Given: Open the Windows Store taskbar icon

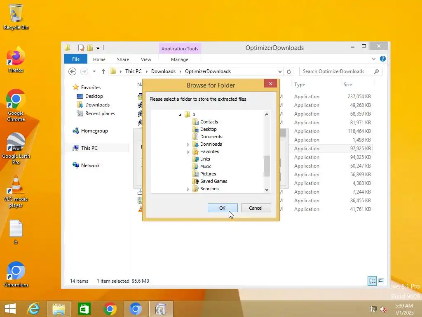Looking at the screenshot, I should pos(84,309).
